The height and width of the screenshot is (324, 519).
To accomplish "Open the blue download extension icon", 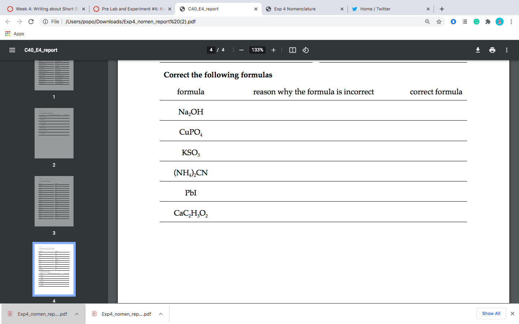I will [x=453, y=22].
